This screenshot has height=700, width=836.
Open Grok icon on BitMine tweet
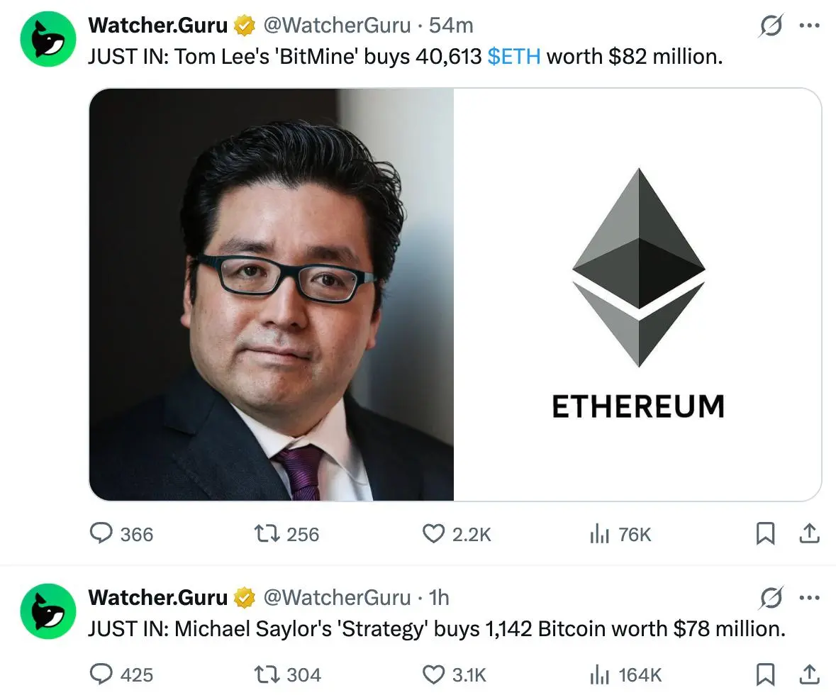point(771,25)
